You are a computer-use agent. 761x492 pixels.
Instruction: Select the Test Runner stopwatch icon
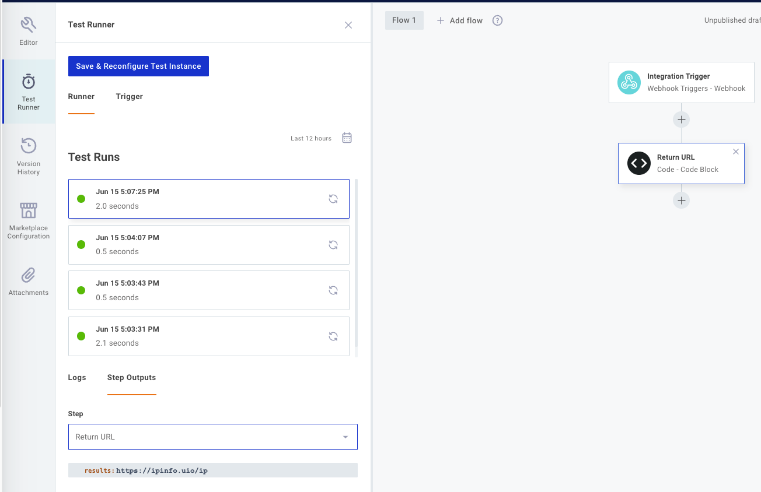coord(29,81)
